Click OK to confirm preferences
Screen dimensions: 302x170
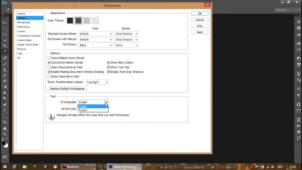200,14
